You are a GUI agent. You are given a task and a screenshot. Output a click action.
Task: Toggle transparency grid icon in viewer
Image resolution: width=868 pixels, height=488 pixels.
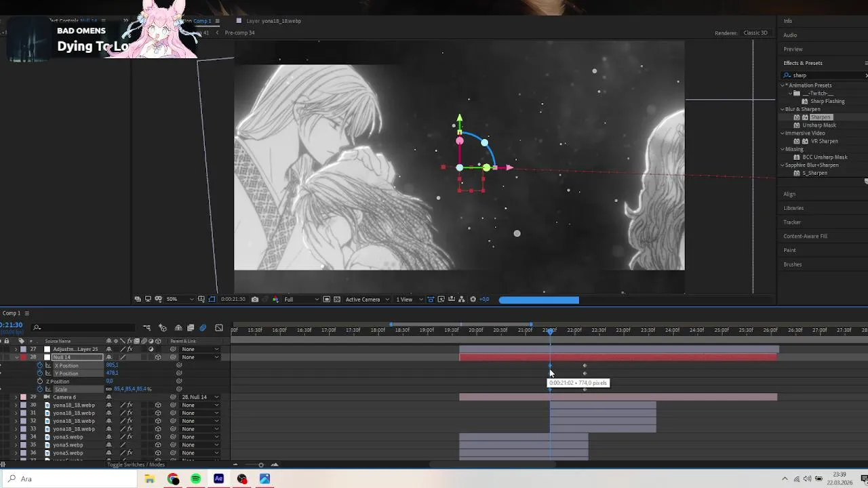(x=337, y=299)
